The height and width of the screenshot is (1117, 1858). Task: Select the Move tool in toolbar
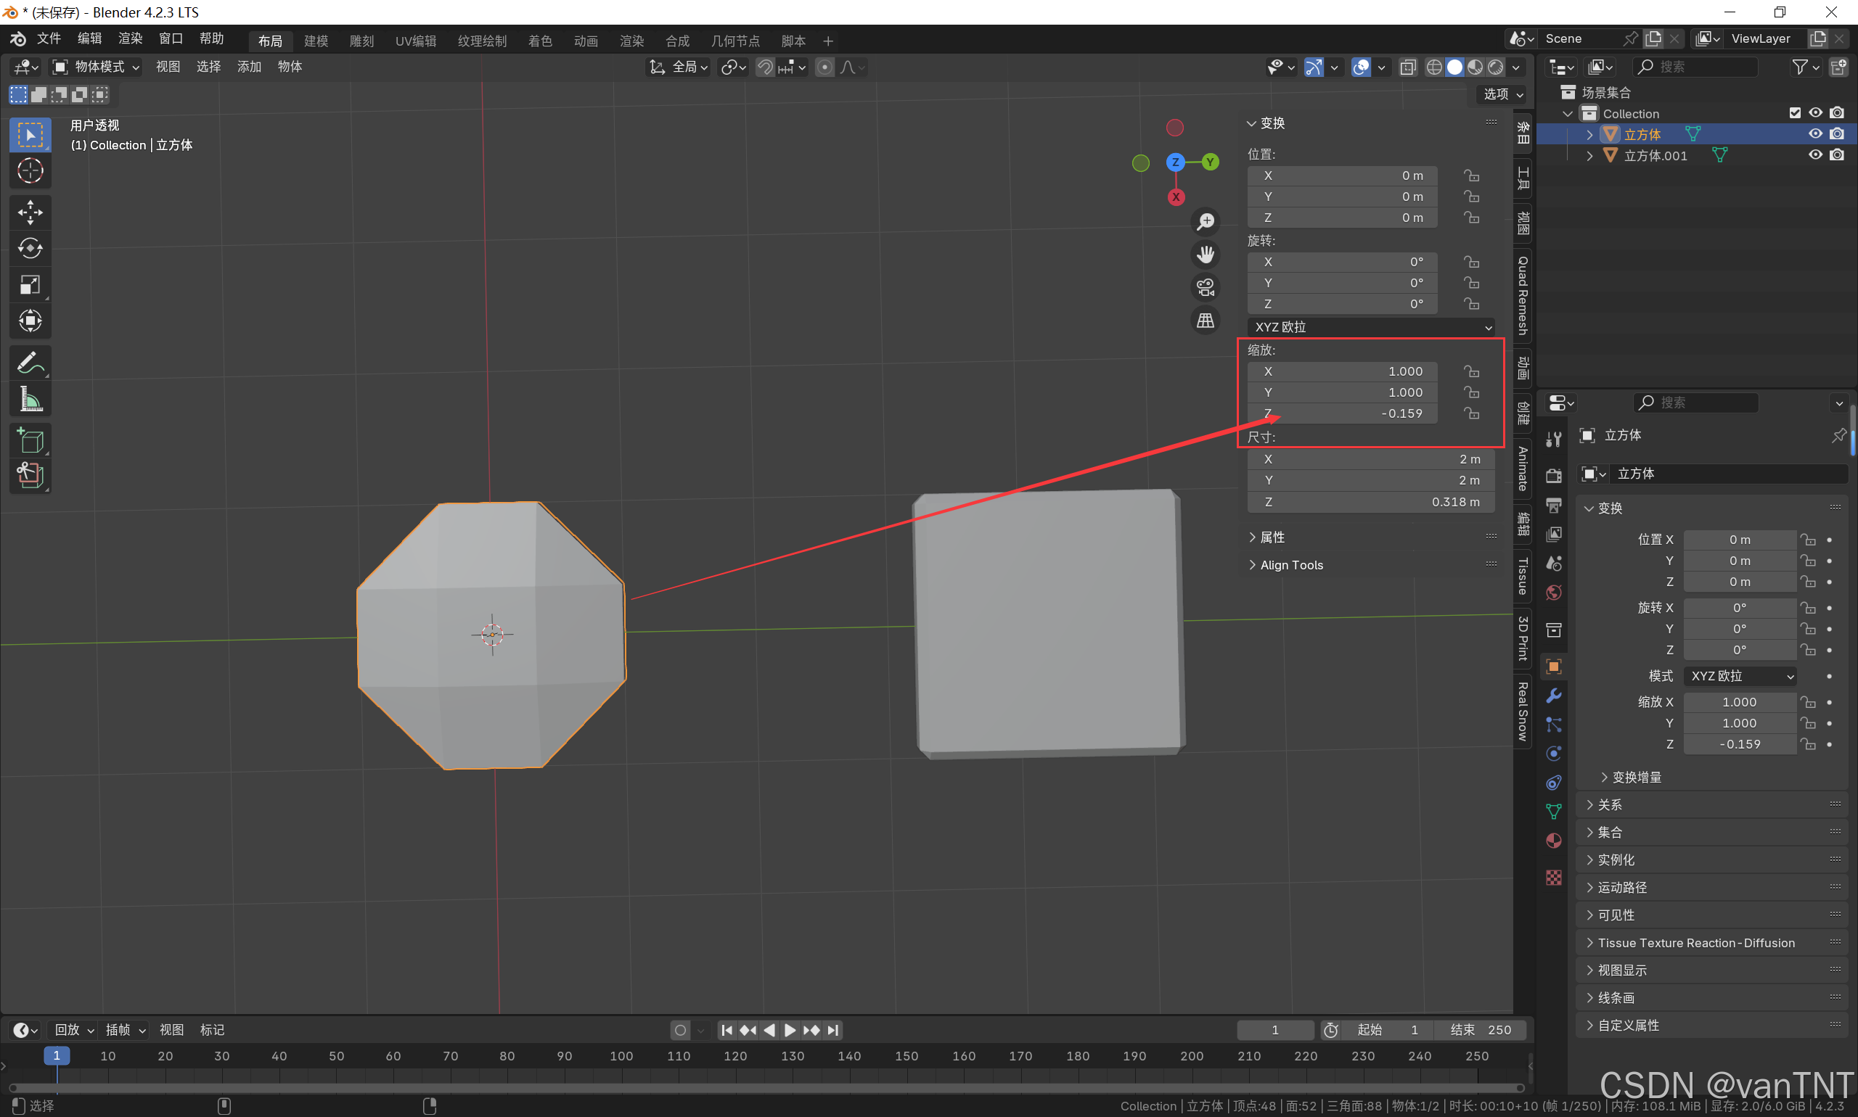click(30, 213)
